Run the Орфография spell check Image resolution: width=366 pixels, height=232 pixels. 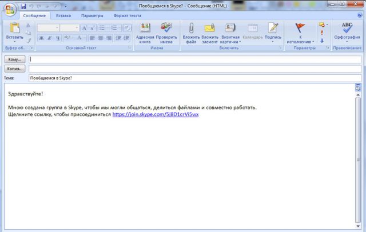(347, 33)
